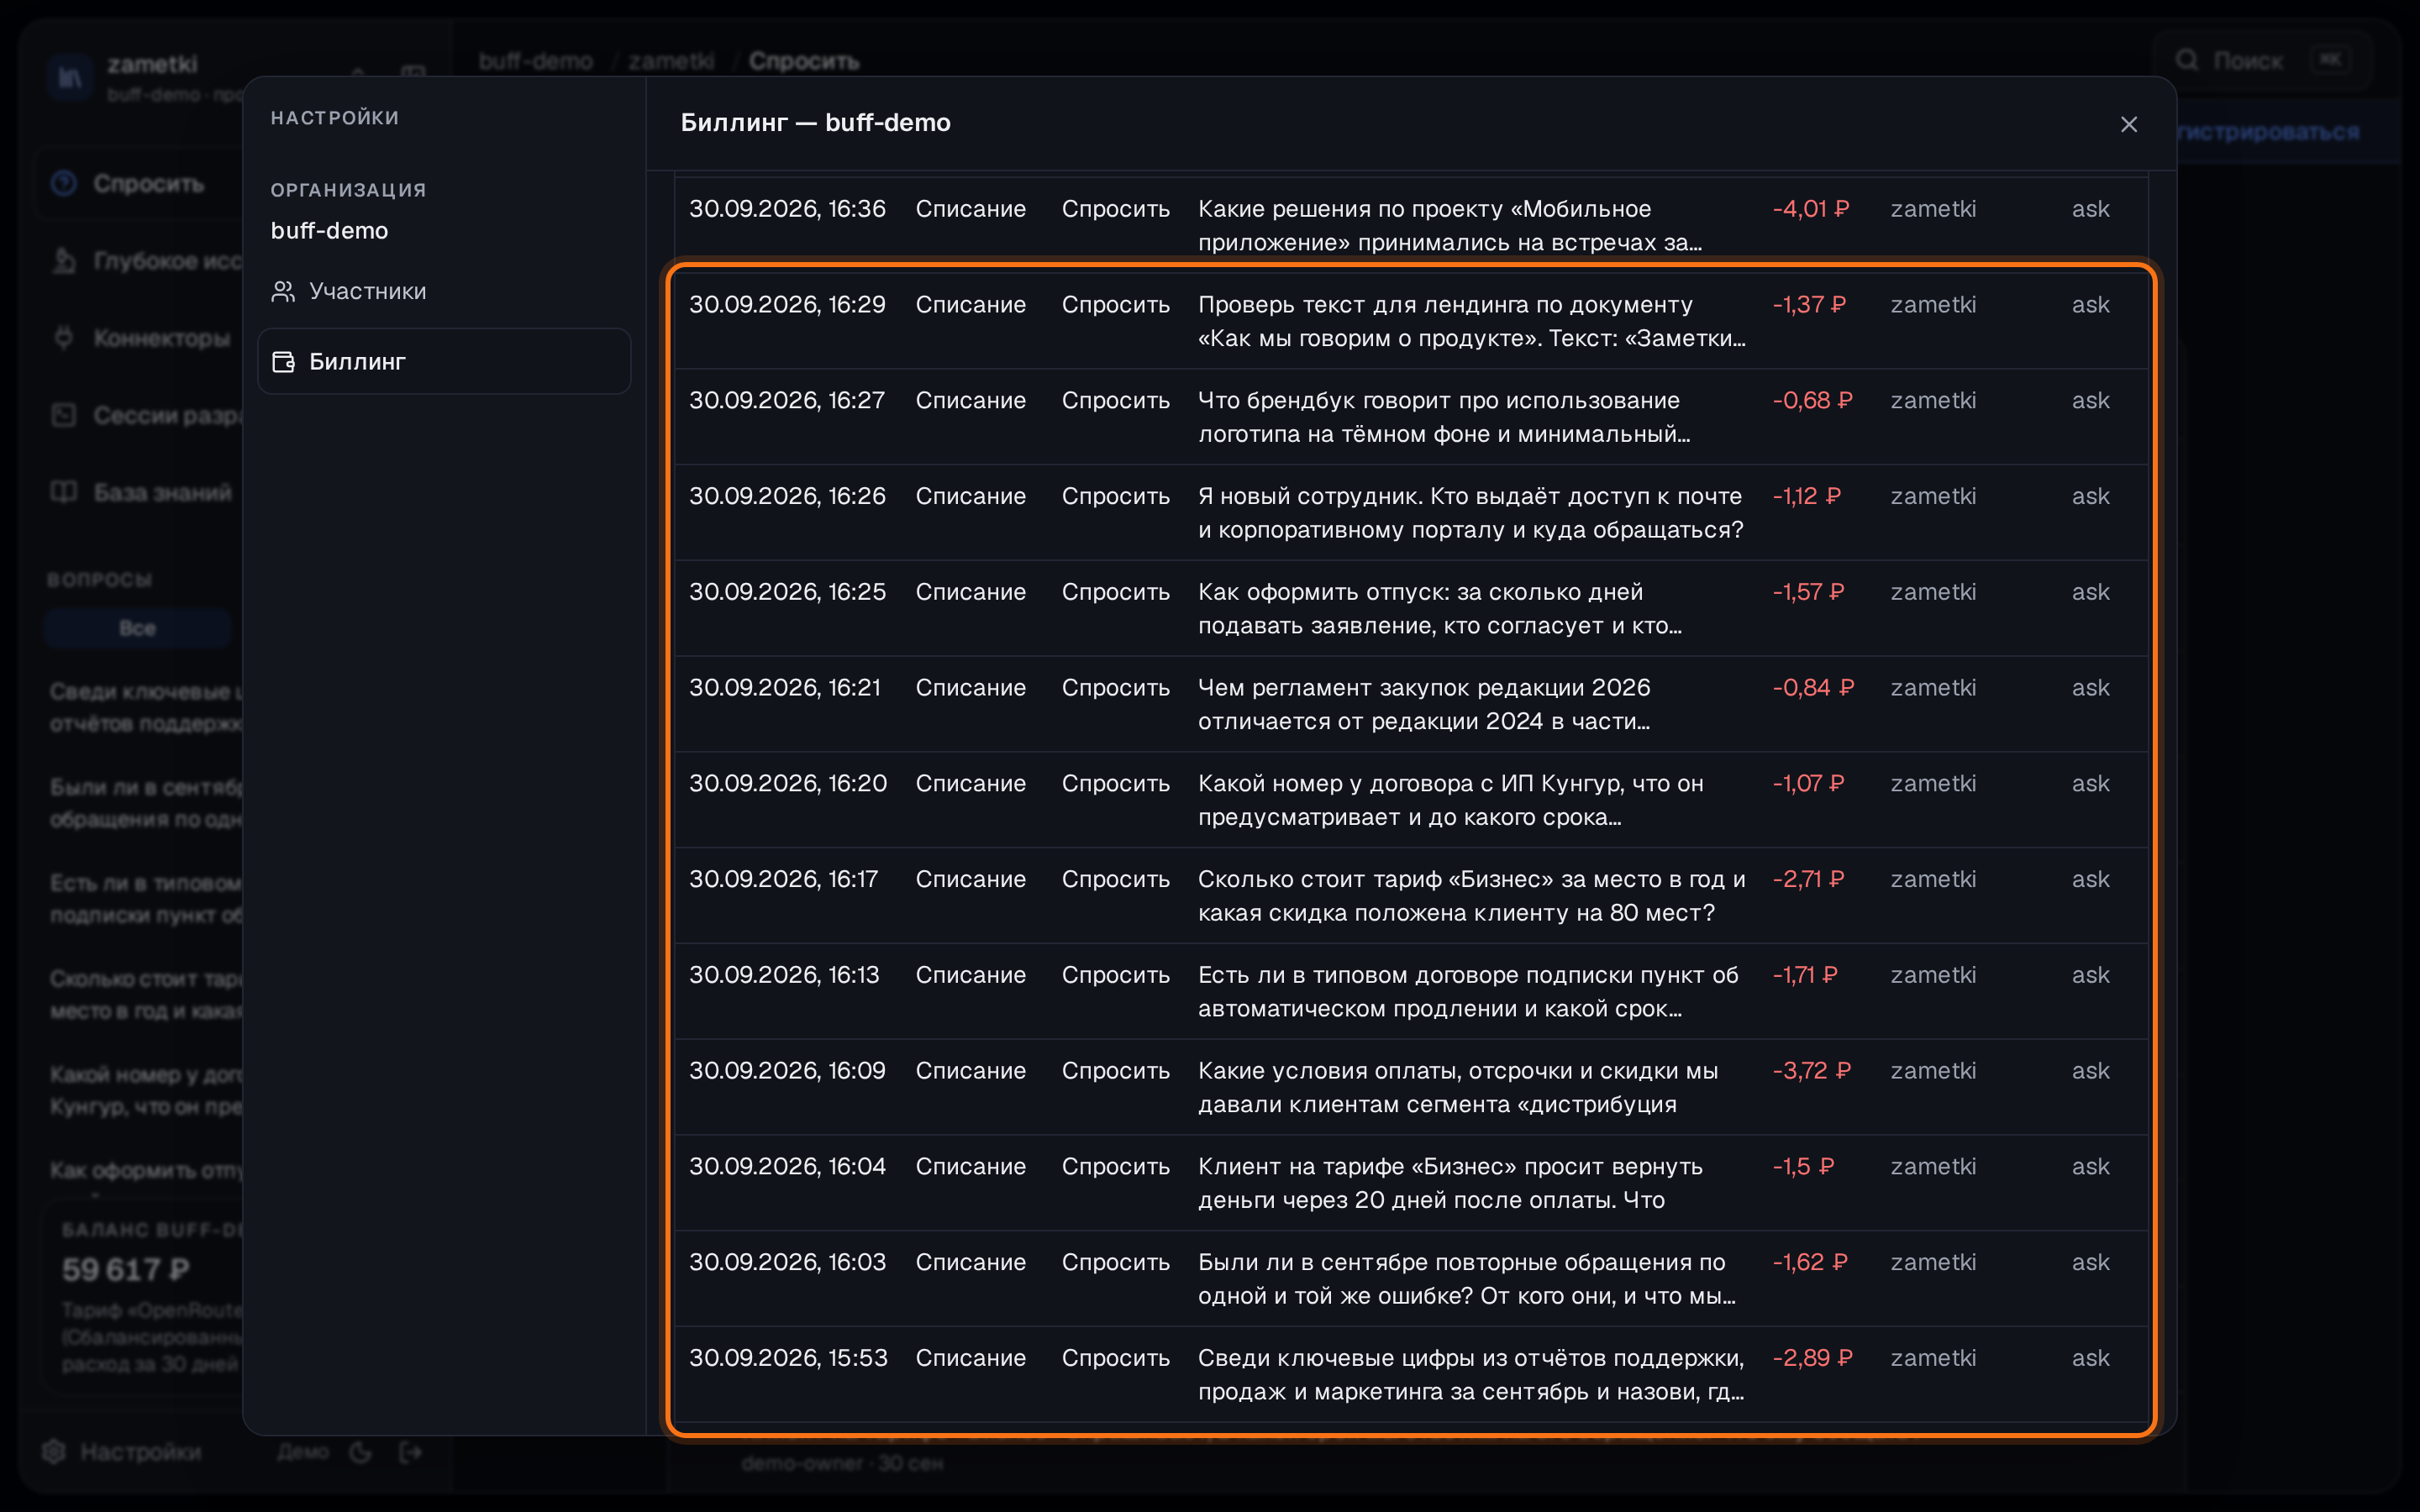Click the Глубокое исследование icon in background sidebar
Image resolution: width=2420 pixels, height=1512 pixels.
pos(64,260)
